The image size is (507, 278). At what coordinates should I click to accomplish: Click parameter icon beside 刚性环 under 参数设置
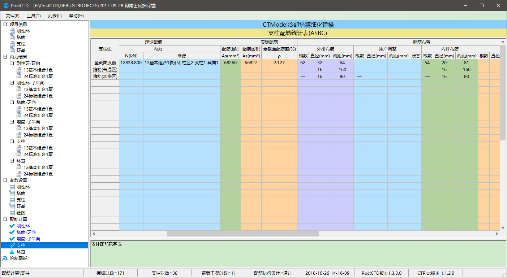coord(12,187)
